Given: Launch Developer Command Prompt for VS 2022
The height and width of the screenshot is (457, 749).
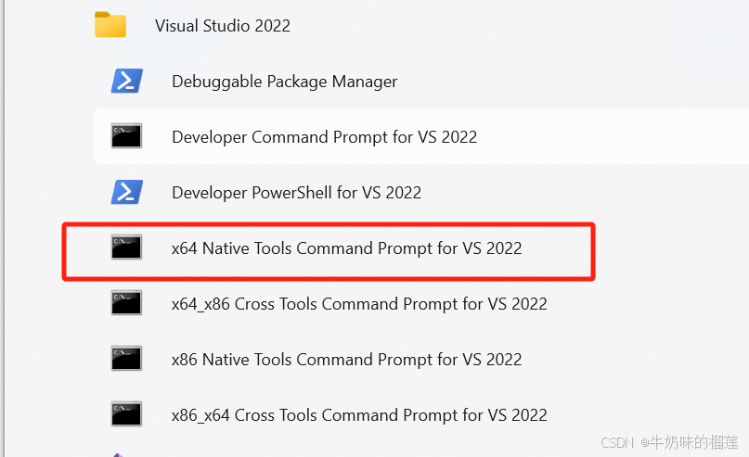Looking at the screenshot, I should (324, 137).
